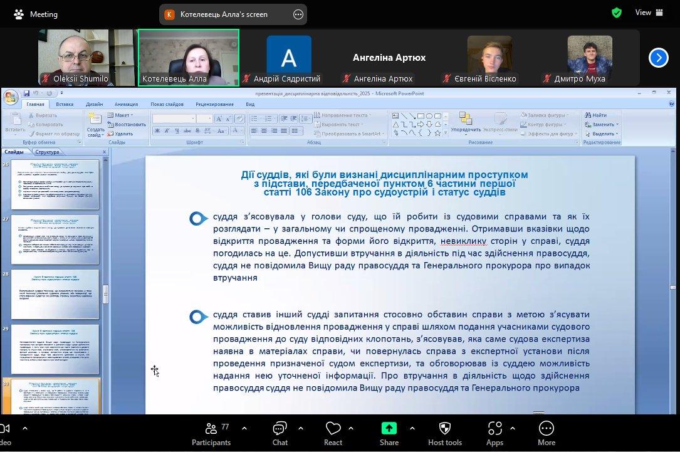
Task: Select the Rectangle shape in the gallery
Action: 421,116
